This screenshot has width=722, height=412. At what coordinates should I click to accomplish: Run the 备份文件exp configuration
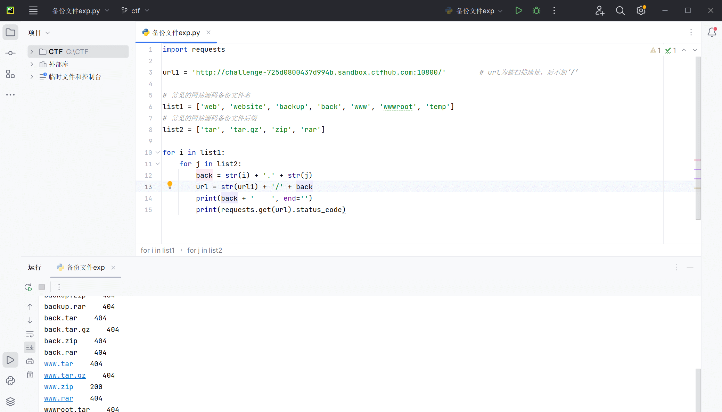point(519,10)
